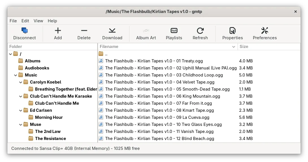Click the Music folder icon in tree
308x162 pixels.
pos(21,75)
